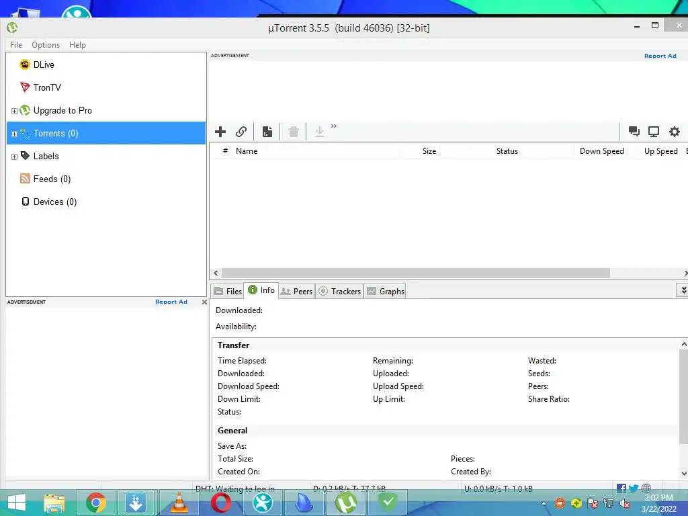The width and height of the screenshot is (688, 516).
Task: Click the blue download arrow taskbar app
Action: click(x=136, y=503)
